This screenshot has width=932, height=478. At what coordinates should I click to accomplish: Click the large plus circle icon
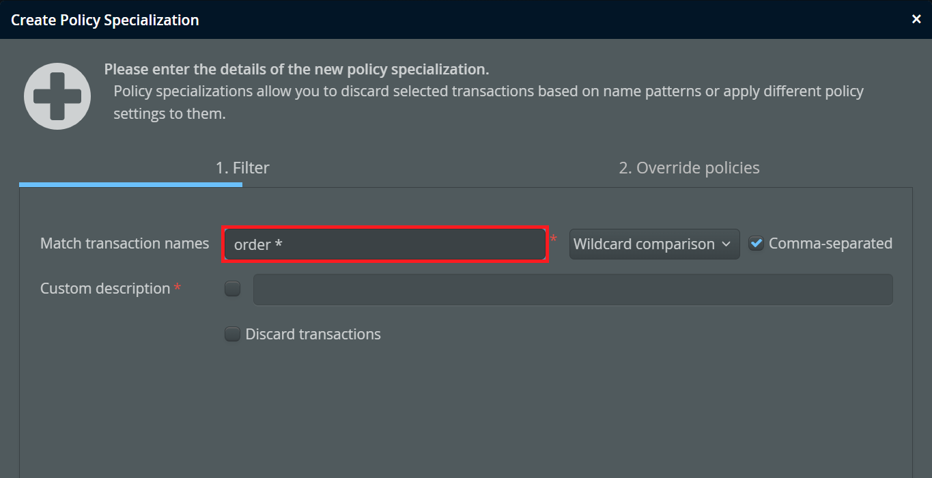coord(57,96)
